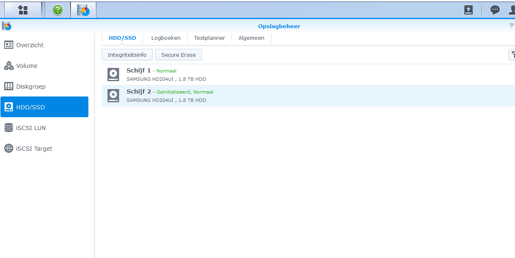Viewport: 515px width, 258px height.
Task: Click the Opslagbeheer window title
Action: pos(279,26)
